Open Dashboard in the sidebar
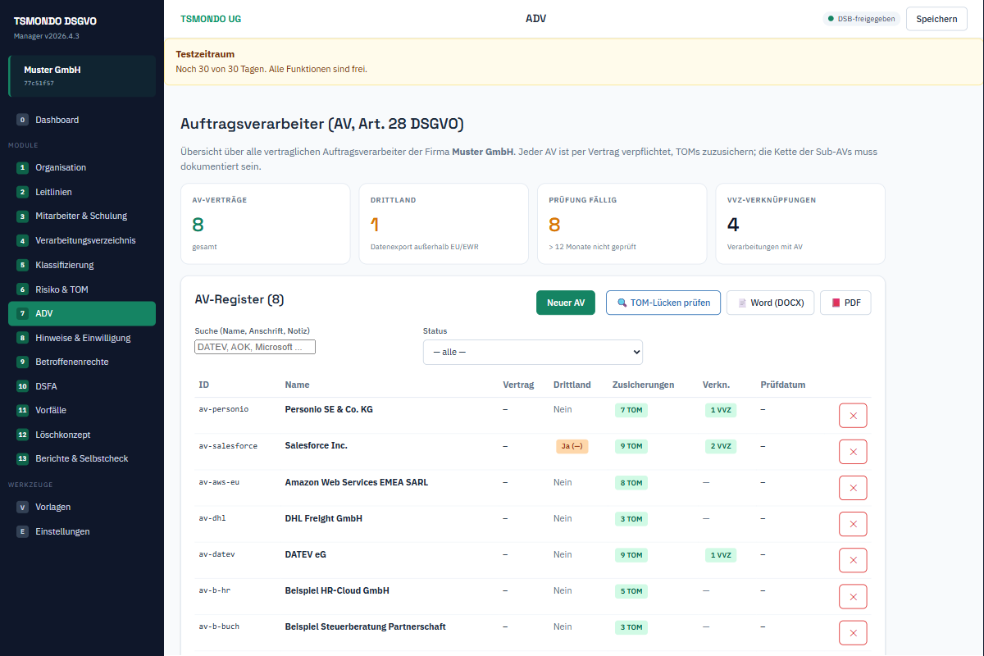Image resolution: width=984 pixels, height=656 pixels. [x=82, y=120]
